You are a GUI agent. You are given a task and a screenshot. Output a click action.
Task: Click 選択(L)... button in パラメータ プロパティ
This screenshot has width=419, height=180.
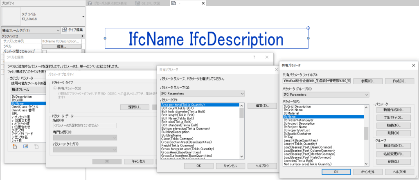coord(134,107)
